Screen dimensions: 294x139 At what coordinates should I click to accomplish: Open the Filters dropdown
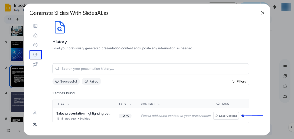[x=239, y=82]
